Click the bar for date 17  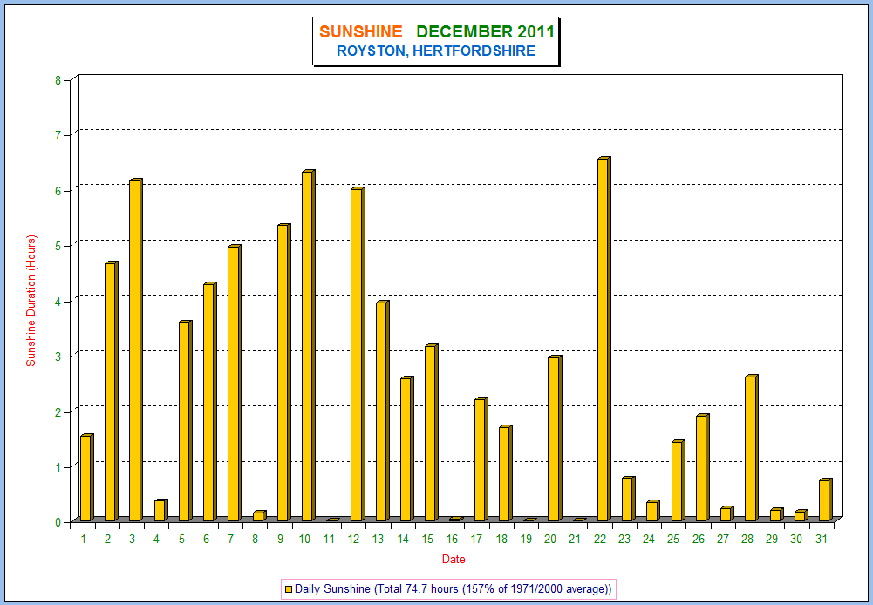tap(481, 459)
